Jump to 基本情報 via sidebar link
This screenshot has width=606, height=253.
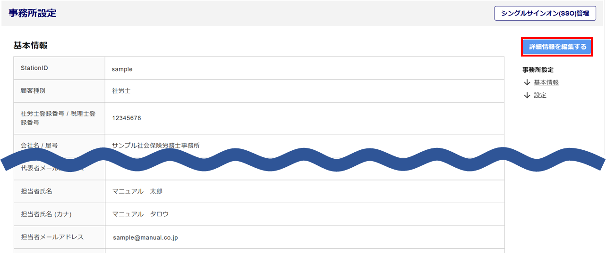[546, 82]
